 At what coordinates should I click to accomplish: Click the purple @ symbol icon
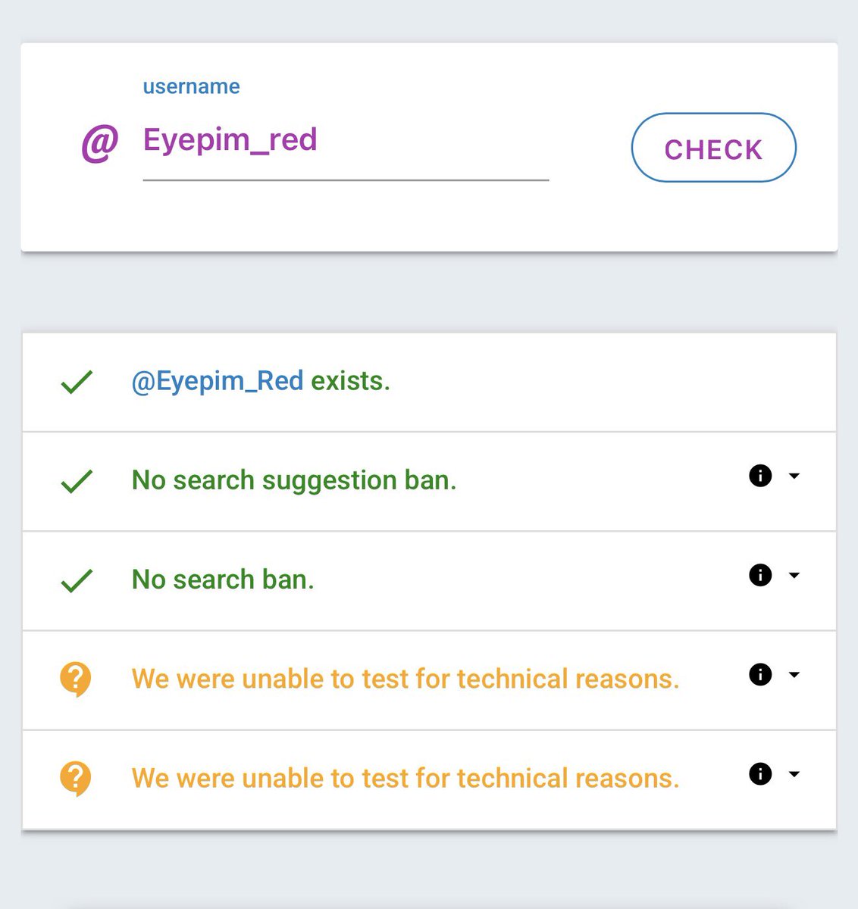(100, 144)
